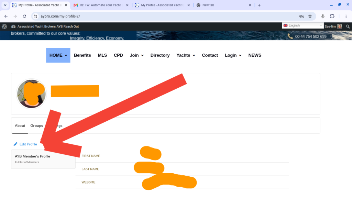
Task: Restore the browser window size
Action: click(339, 5)
